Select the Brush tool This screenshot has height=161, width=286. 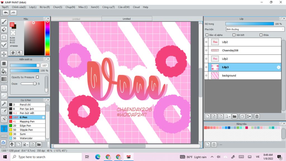(x=4, y=22)
